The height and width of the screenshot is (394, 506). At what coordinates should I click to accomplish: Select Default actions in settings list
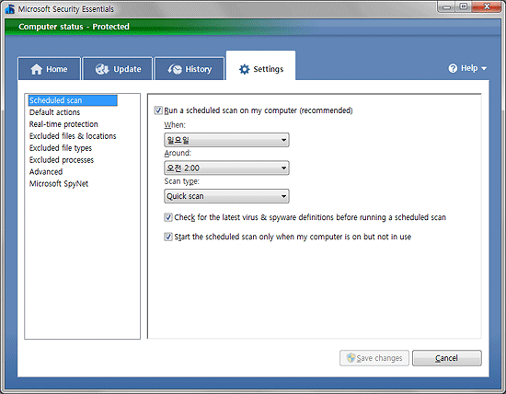tap(54, 112)
